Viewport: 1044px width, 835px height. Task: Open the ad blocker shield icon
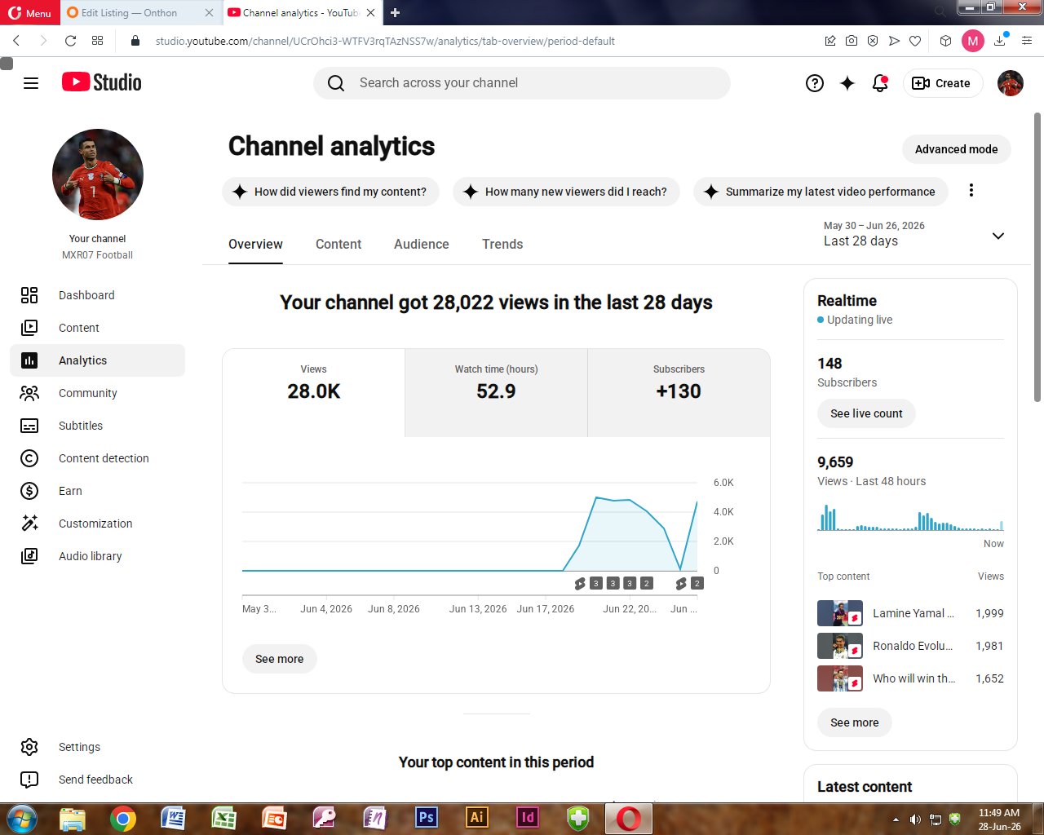pyautogui.click(x=873, y=41)
